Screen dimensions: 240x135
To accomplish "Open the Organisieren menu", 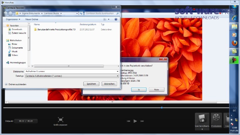I will [x=13, y=19].
